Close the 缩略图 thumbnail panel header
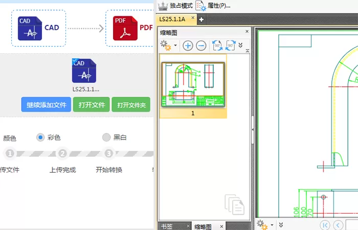This screenshot has width=358, height=230. [247, 31]
